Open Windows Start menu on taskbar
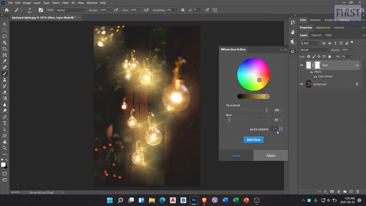Viewport: 366px width, 206px height. pos(110,200)
